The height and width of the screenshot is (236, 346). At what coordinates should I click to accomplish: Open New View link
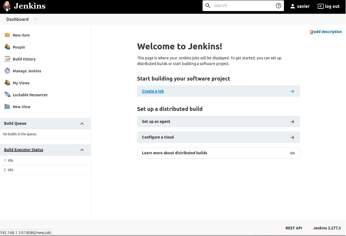pos(22,107)
